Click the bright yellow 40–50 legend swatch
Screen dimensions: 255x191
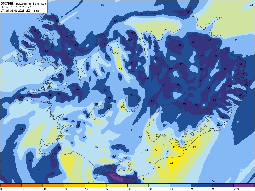point(96,185)
